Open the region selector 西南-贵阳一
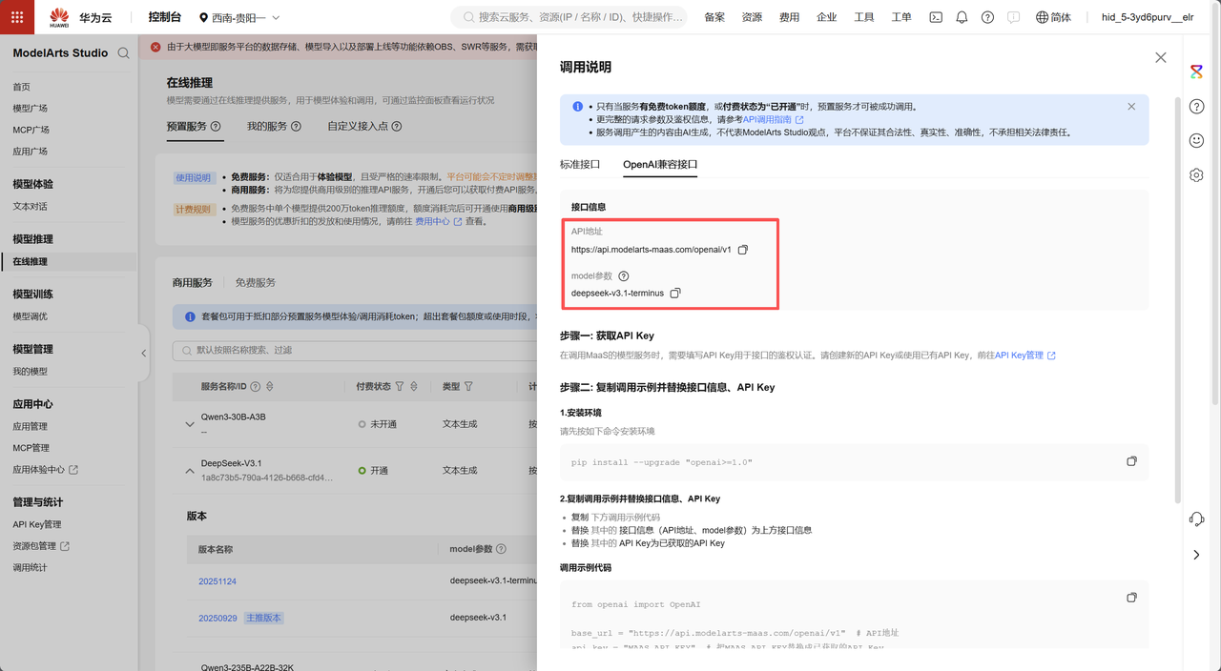 (x=239, y=17)
